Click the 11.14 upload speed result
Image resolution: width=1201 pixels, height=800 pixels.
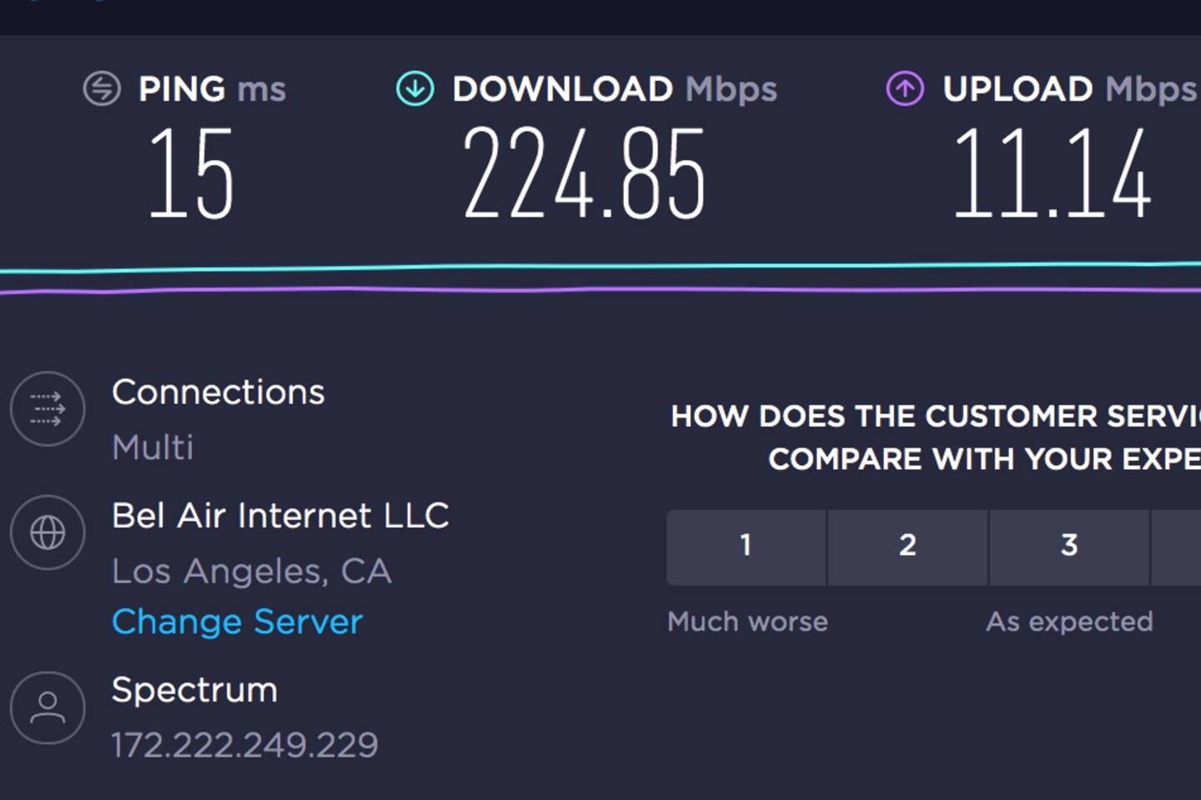coord(1052,174)
